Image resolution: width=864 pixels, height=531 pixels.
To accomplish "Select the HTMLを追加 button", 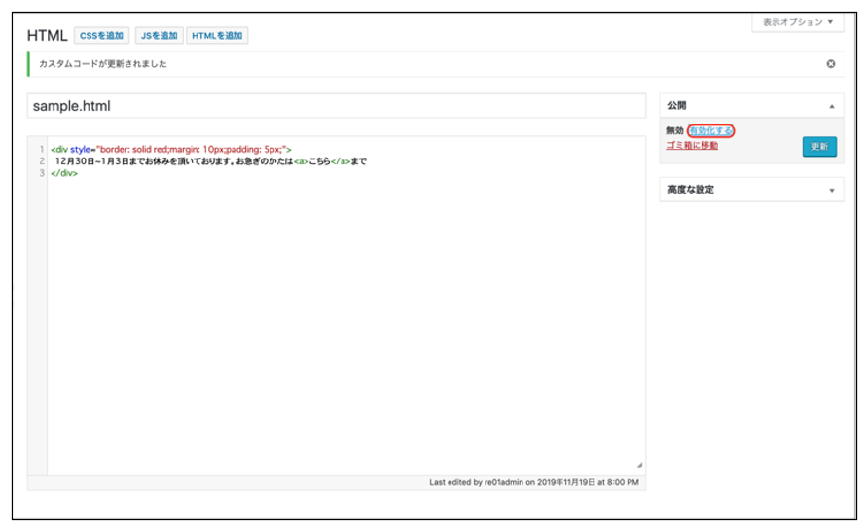I will pyautogui.click(x=217, y=36).
